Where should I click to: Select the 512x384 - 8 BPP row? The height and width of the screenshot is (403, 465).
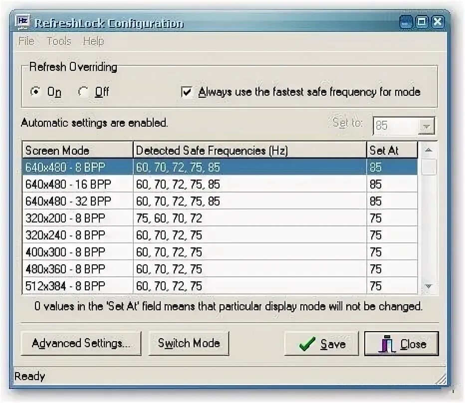pos(220,286)
